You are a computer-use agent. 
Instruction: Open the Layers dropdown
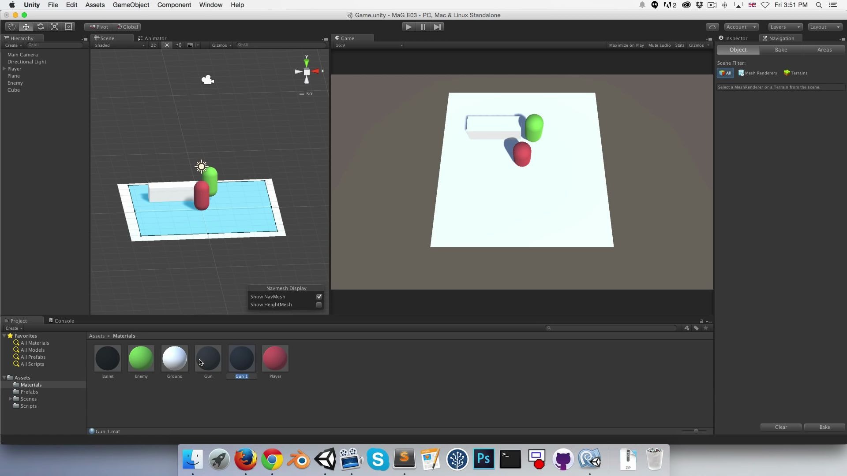tap(784, 27)
